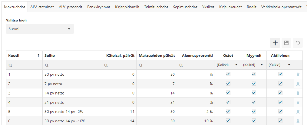This screenshot has width=307, height=125.
Task: Click the Selite filter search field
Action: [x=72, y=65]
